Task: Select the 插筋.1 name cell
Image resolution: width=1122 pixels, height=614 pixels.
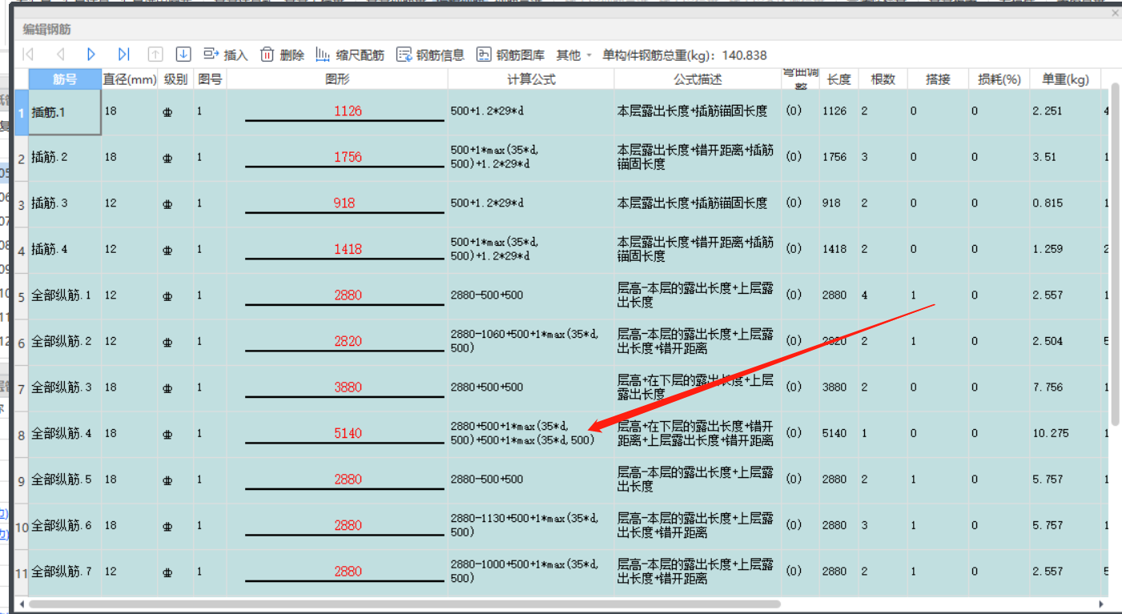Action: tap(65, 111)
